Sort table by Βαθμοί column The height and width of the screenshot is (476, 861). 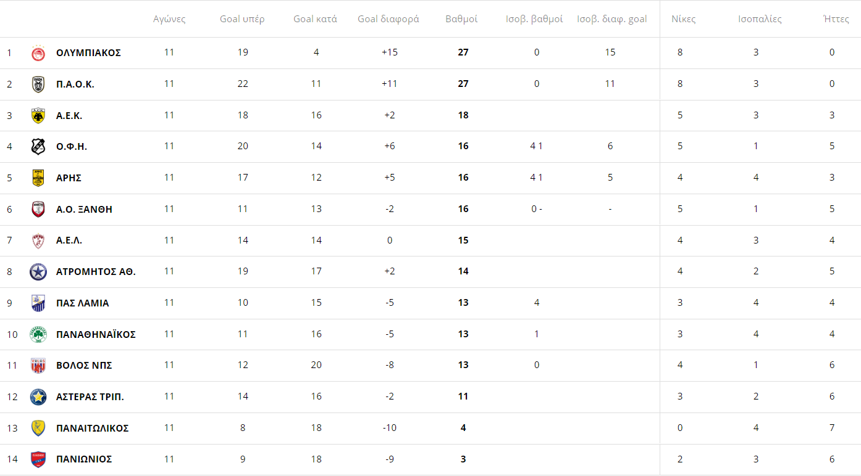(x=461, y=19)
